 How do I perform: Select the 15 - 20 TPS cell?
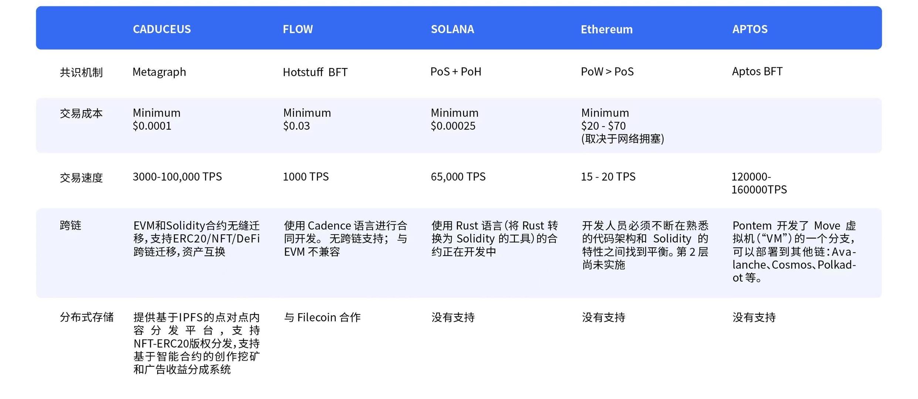[608, 177]
